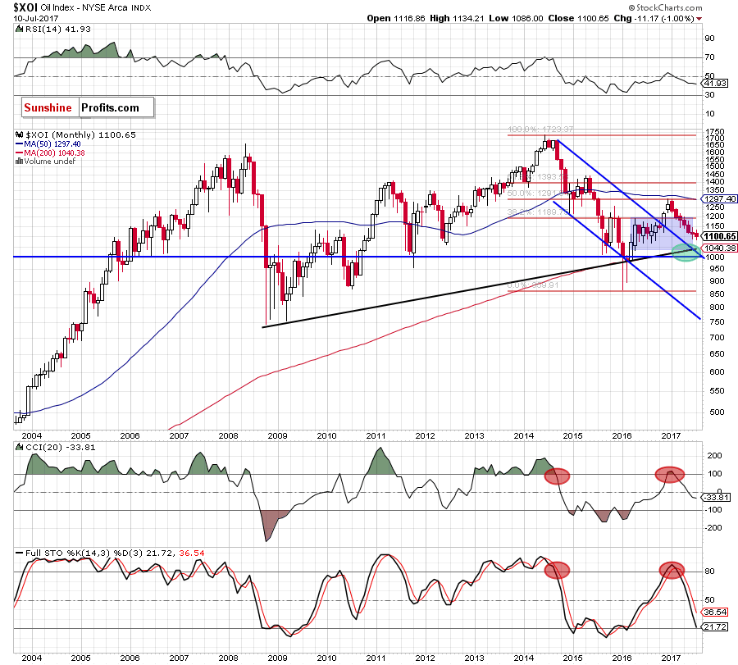Click the 1000 level on the price axis

pyautogui.click(x=715, y=257)
